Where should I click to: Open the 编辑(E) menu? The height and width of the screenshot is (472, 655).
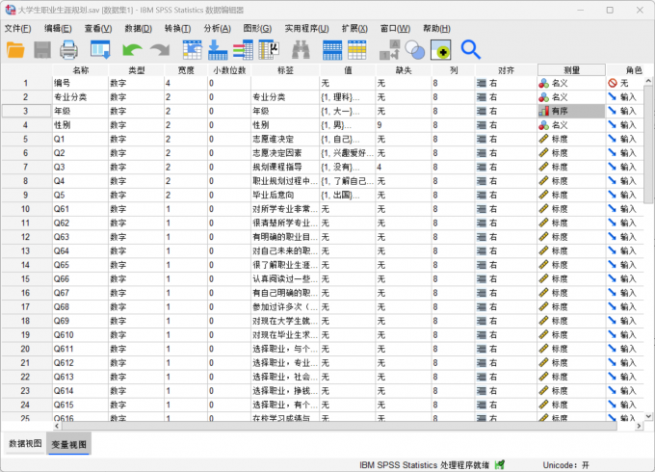[x=58, y=28]
